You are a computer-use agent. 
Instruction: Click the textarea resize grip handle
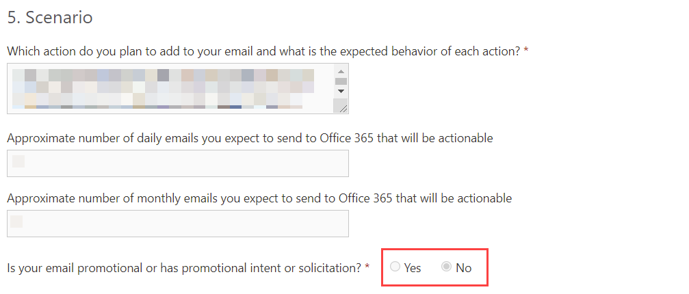tap(341, 106)
